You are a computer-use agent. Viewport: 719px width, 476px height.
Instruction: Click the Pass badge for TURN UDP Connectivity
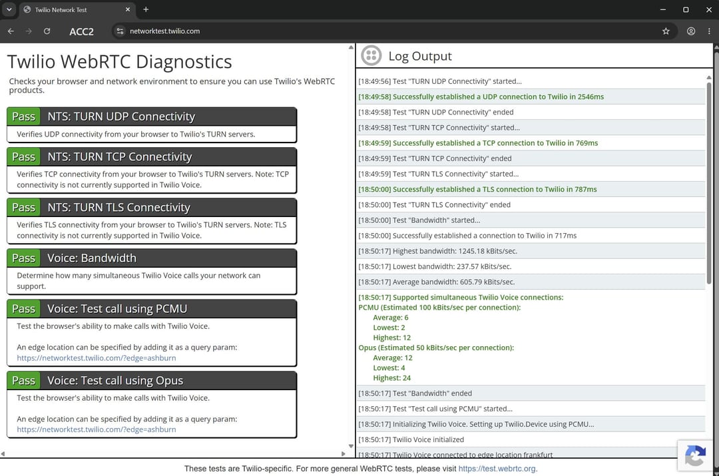point(24,117)
